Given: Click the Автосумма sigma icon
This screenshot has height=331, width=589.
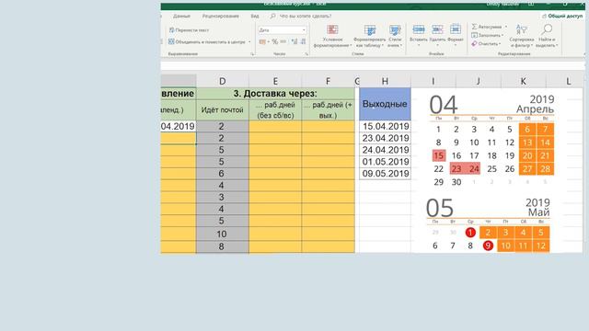Looking at the screenshot, I should [475, 27].
